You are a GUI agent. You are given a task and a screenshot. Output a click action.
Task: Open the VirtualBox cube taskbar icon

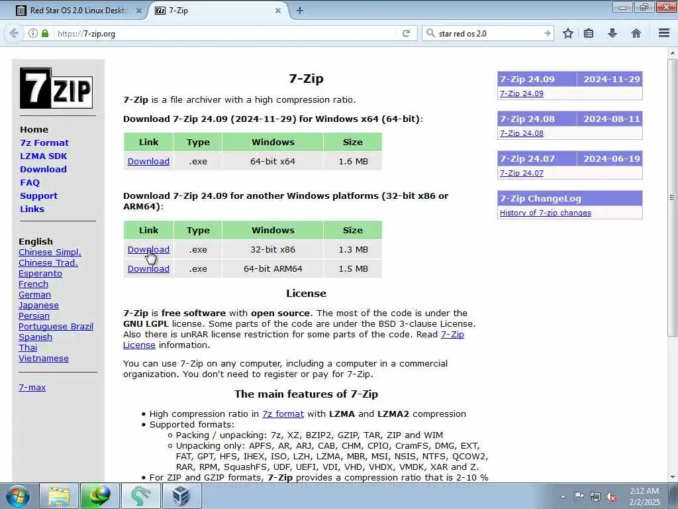(181, 496)
